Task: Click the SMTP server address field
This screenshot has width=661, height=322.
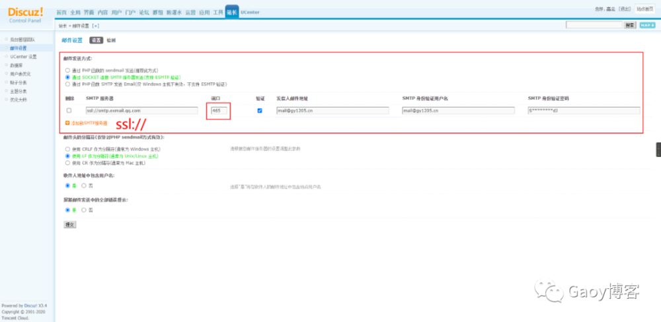Action: [141, 111]
